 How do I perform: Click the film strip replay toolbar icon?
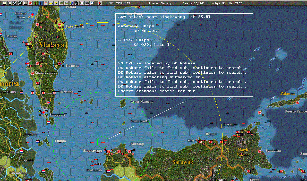click(x=87, y=3)
